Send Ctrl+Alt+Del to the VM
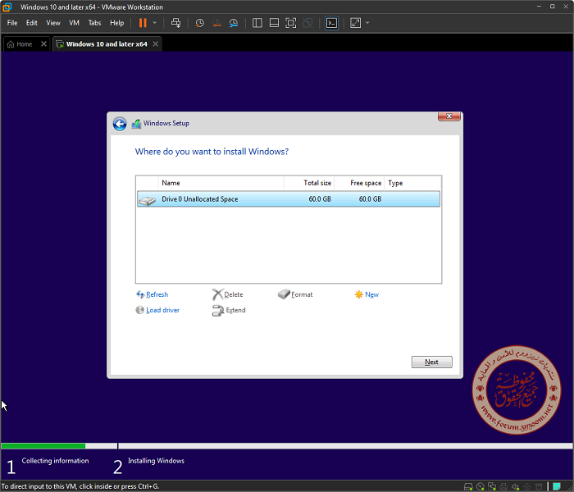574x492 pixels. pos(175,23)
